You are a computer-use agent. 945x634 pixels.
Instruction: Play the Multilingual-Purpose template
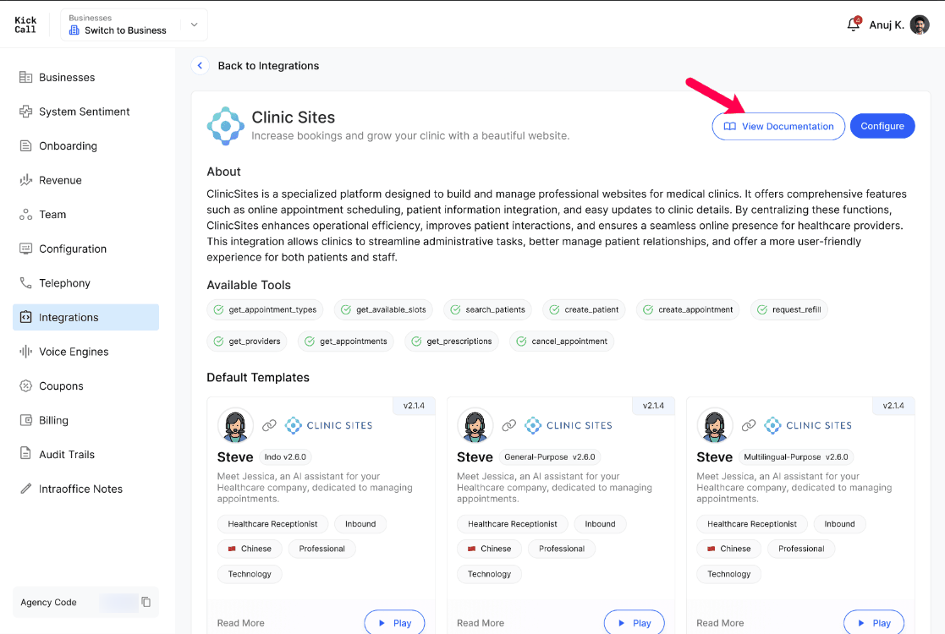[x=874, y=622]
